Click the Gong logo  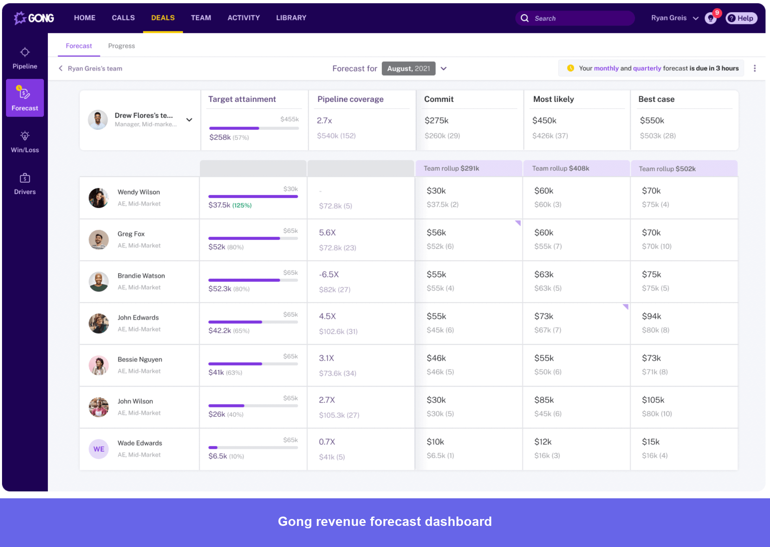[34, 18]
